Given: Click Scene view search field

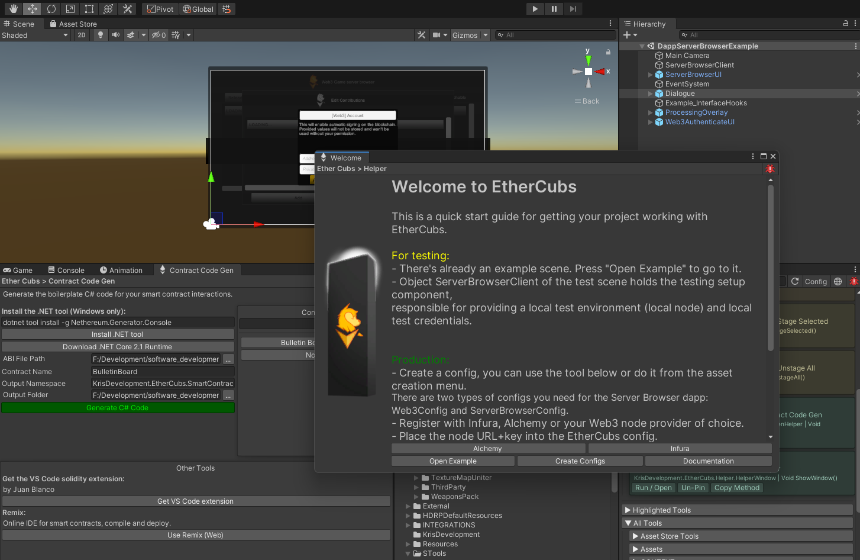Looking at the screenshot, I should (x=556, y=35).
